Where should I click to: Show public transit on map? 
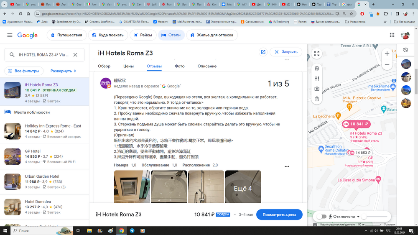(317, 69)
